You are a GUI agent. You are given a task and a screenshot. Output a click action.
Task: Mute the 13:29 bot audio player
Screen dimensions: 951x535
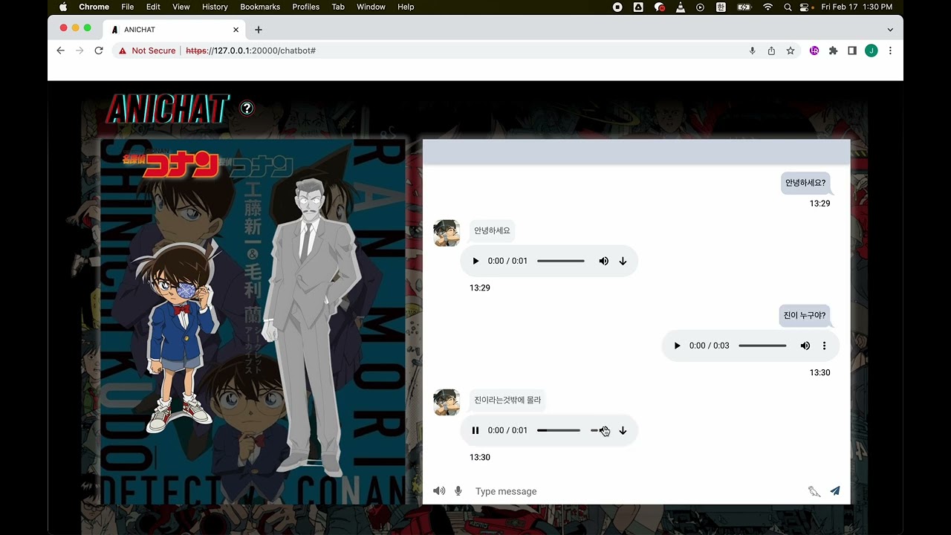(x=604, y=261)
